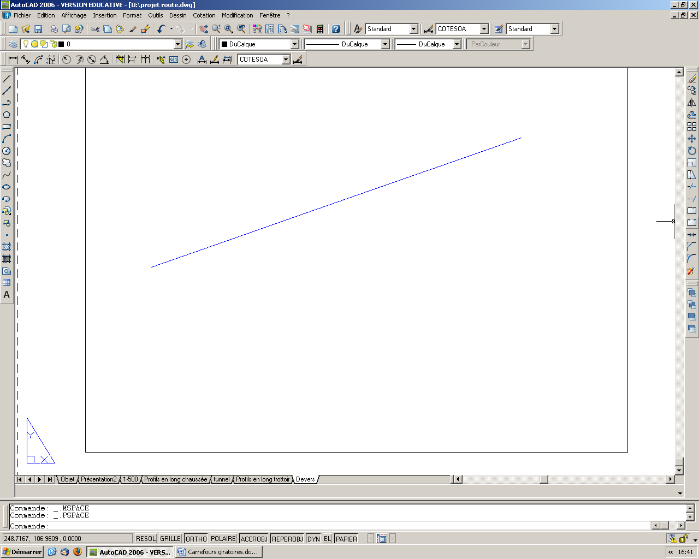Screen dimensions: 699x559
Task: Open the Affichage menu
Action: click(x=74, y=15)
